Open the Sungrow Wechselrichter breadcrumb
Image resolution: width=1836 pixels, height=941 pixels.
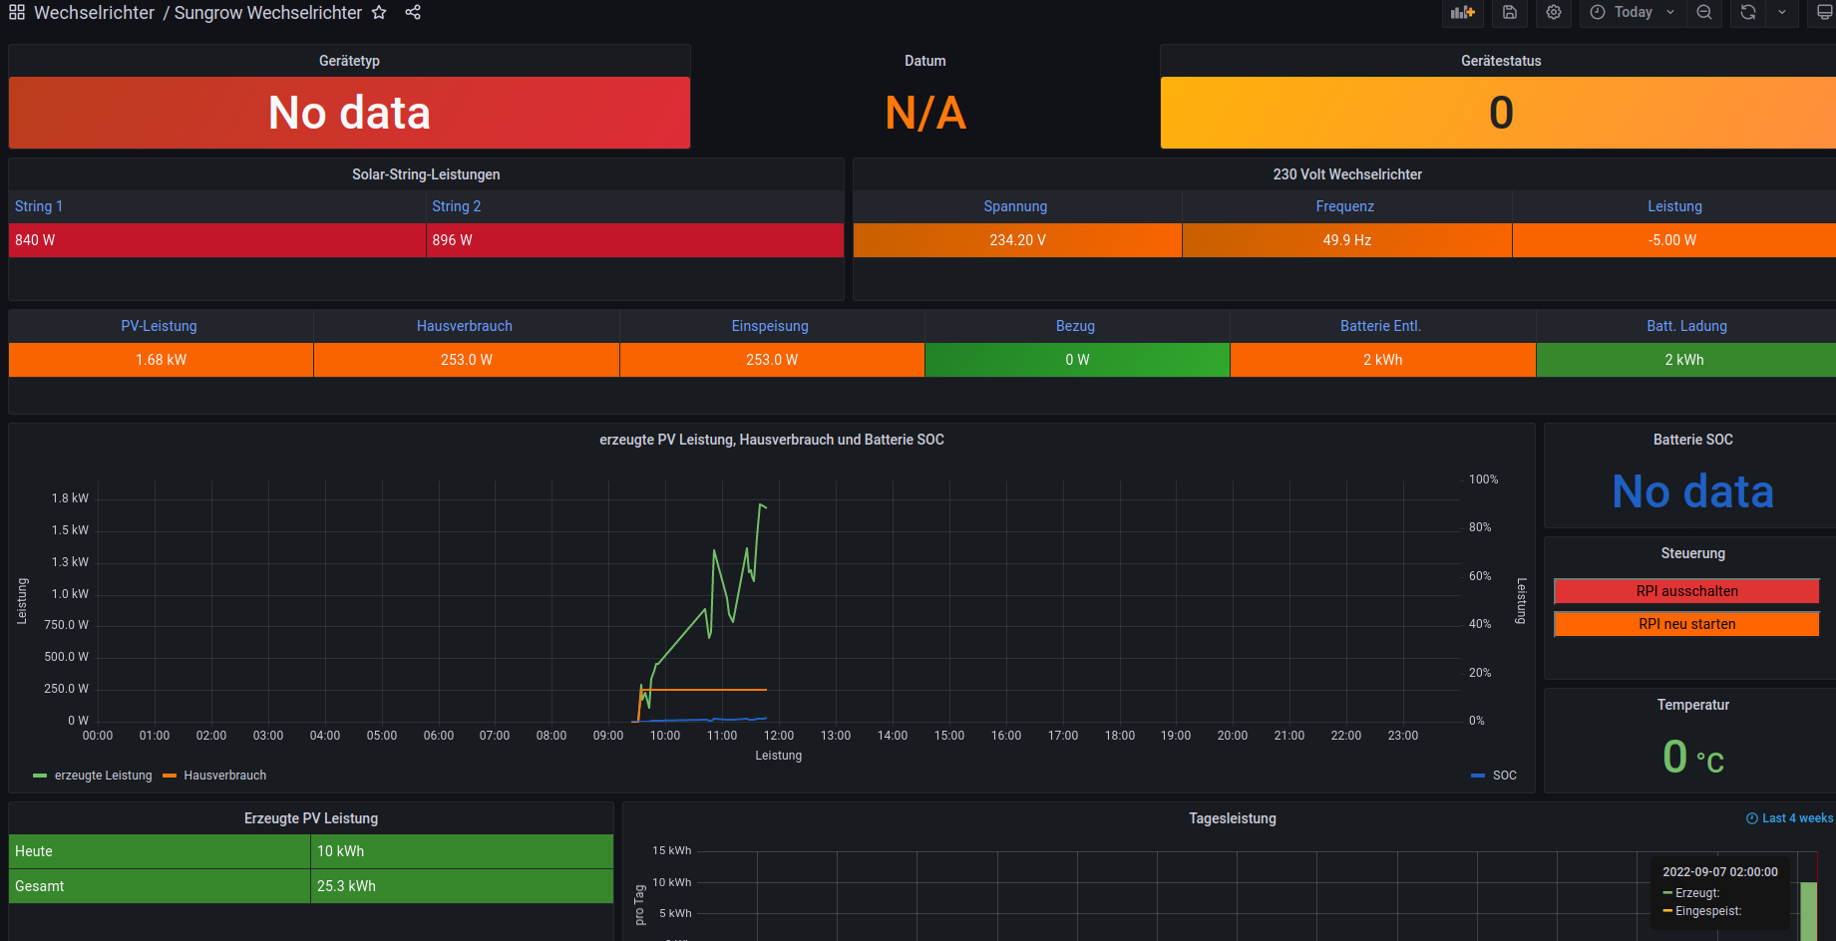tap(267, 13)
